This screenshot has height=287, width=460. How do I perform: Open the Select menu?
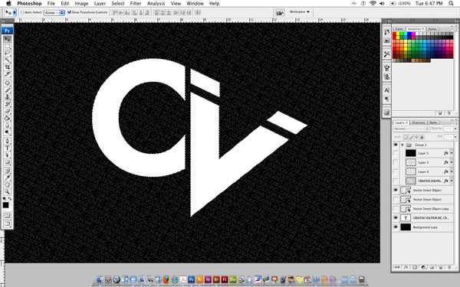(118, 4)
